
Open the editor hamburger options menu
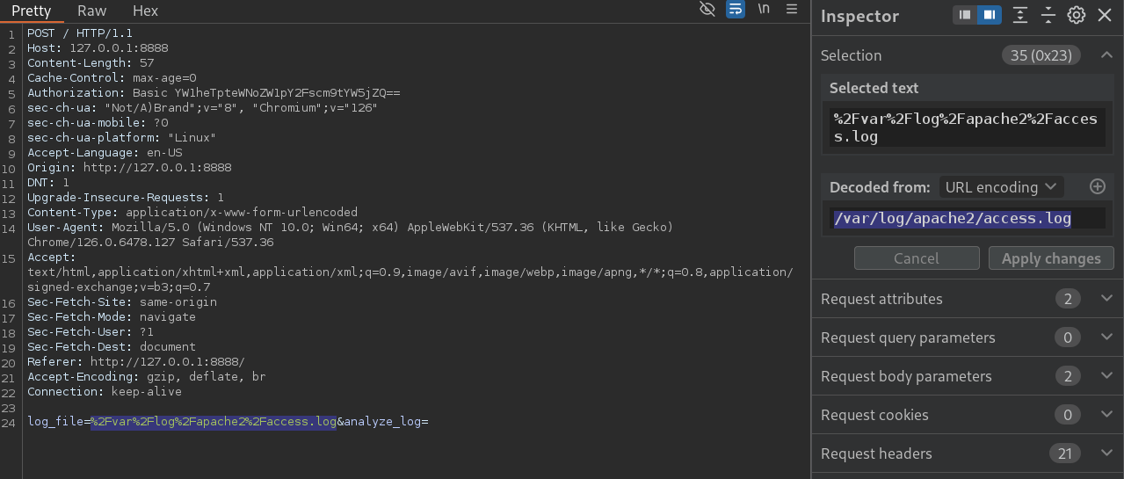pyautogui.click(x=792, y=10)
